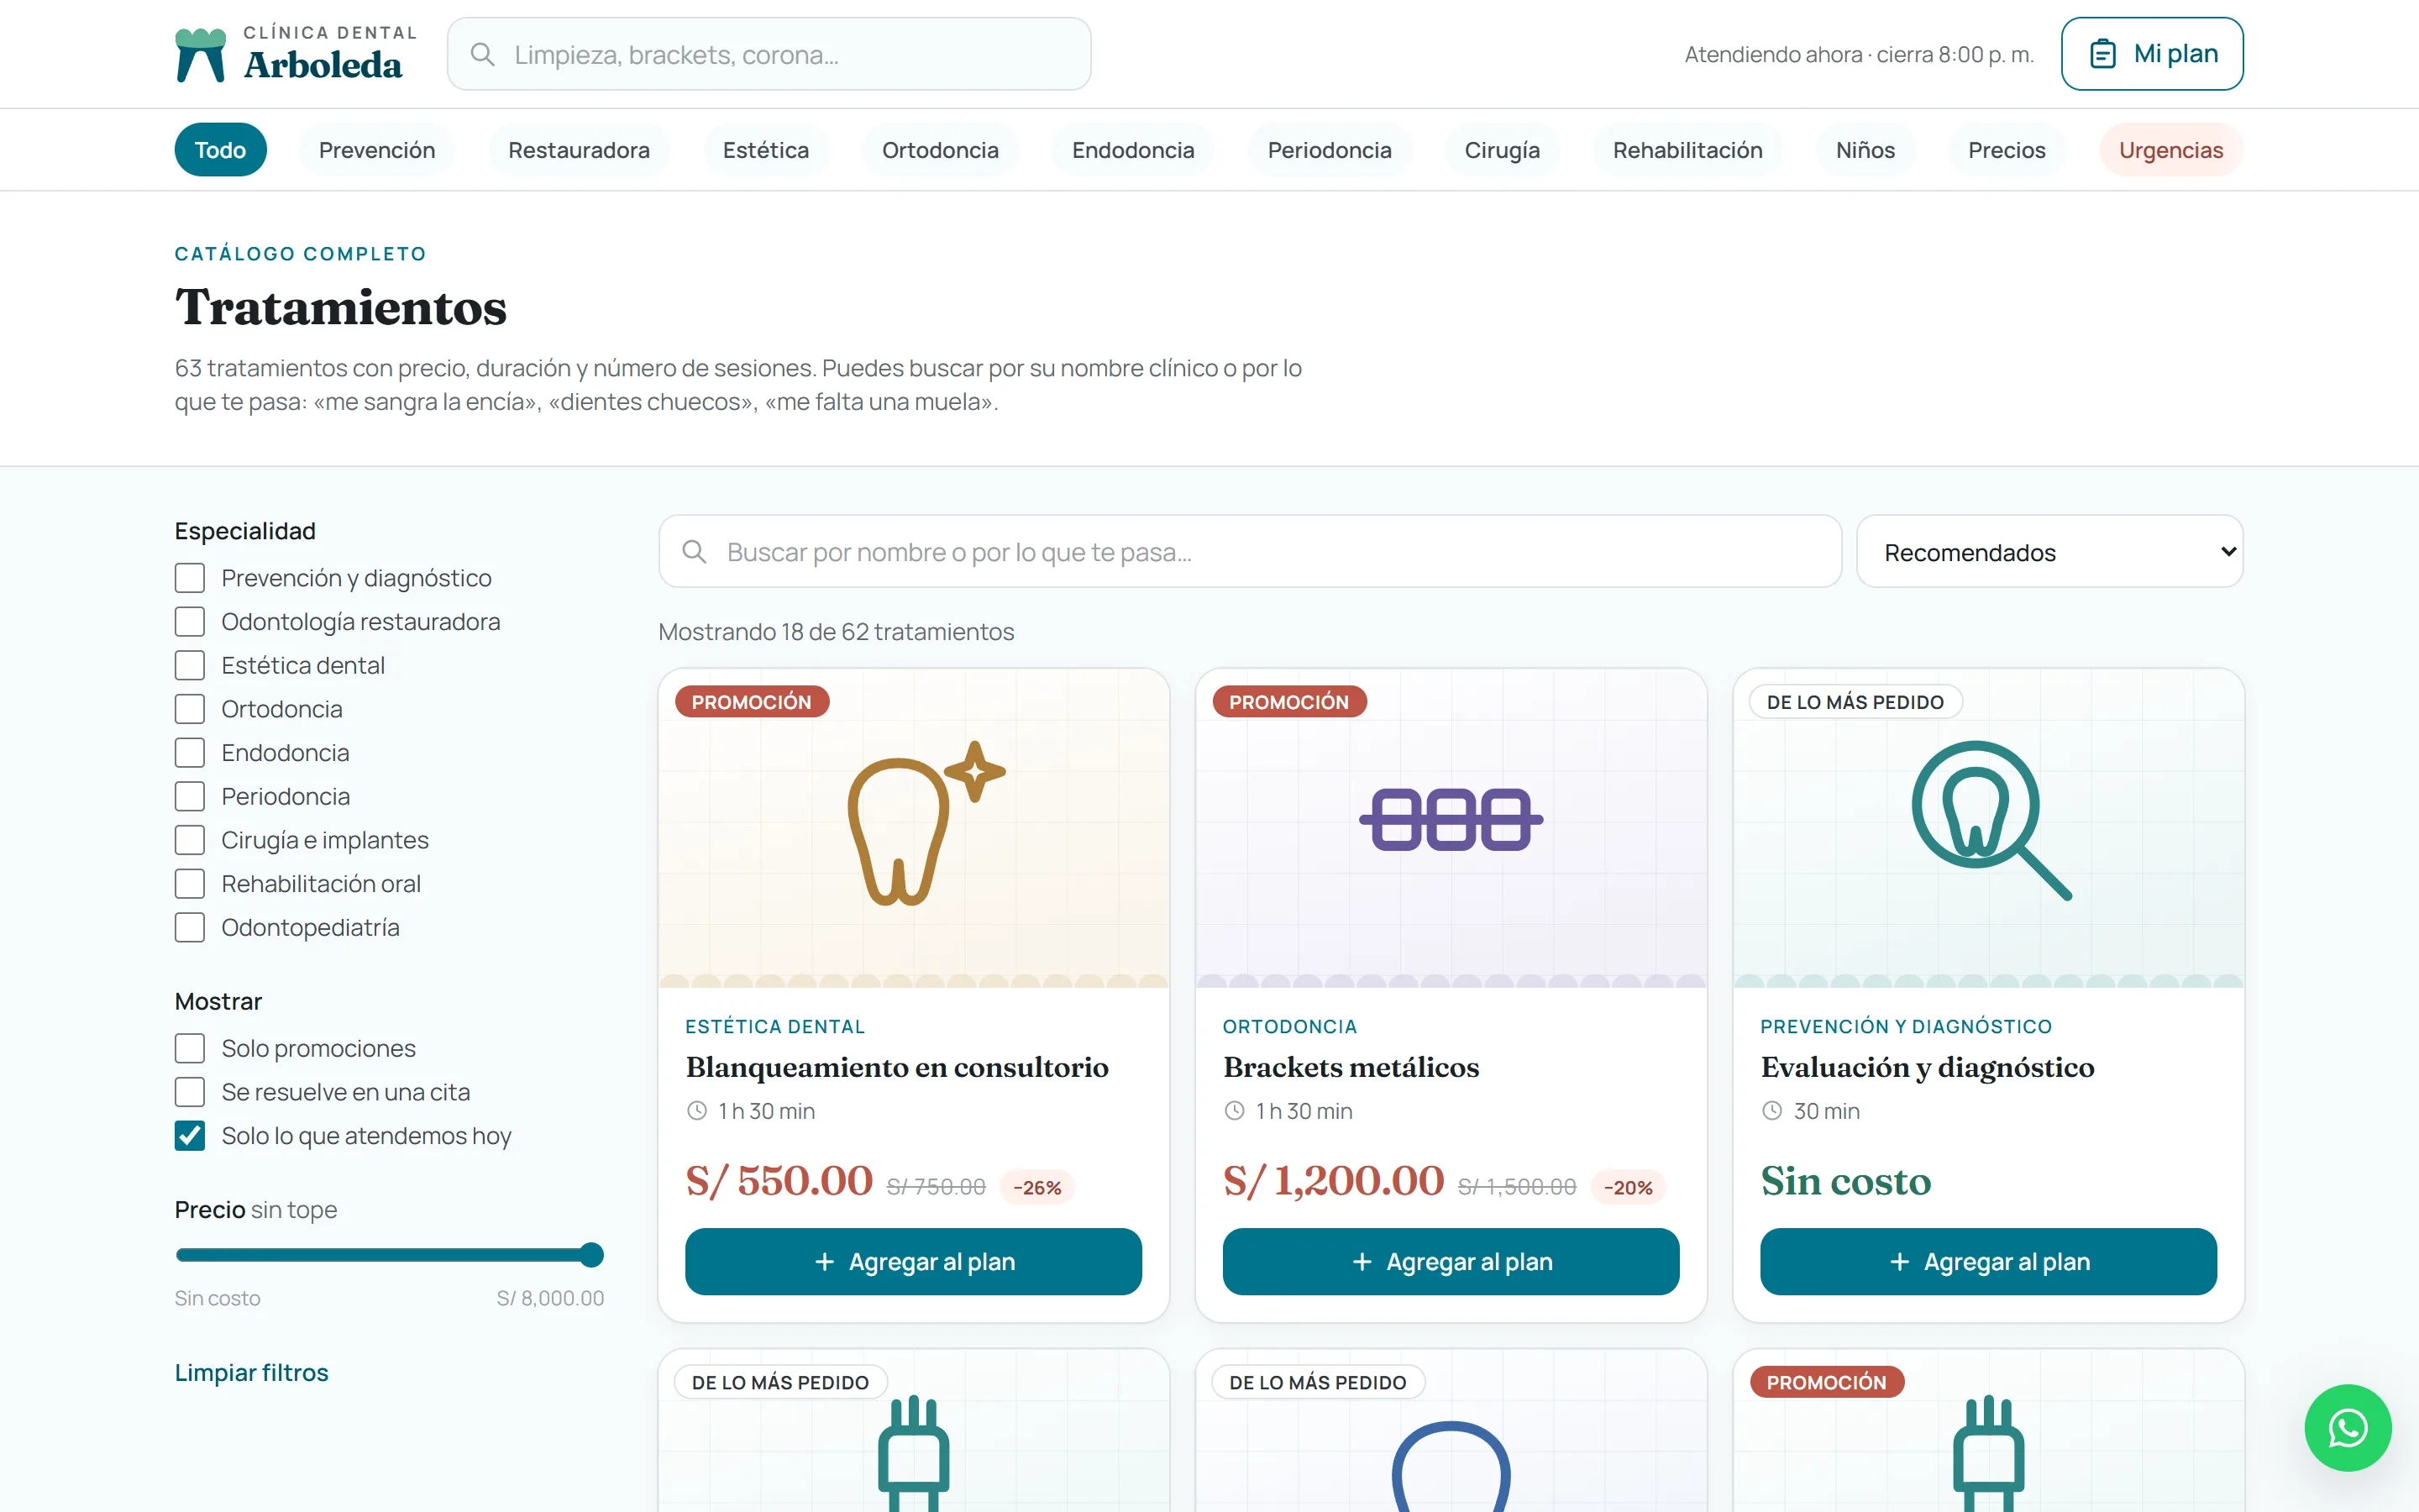Uncheck Solo lo que atendemos hoy
Viewport: 2419px width, 1512px height.
coord(190,1136)
